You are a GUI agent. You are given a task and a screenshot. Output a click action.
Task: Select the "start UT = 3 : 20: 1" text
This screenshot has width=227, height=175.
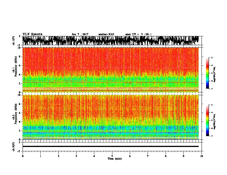(138, 34)
